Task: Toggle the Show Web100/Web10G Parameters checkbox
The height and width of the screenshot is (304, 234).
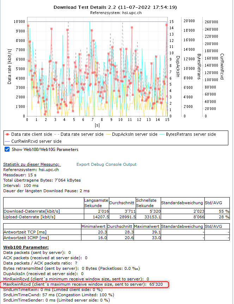Action: 7,150
